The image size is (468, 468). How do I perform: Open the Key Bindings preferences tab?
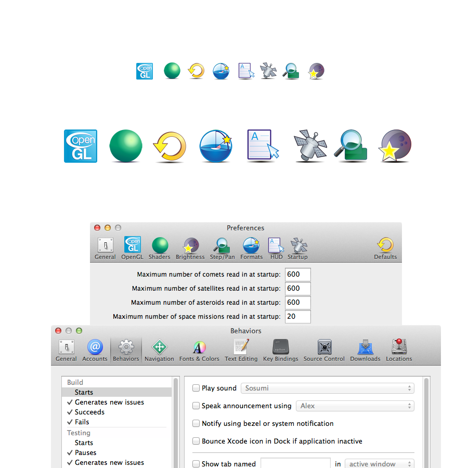[x=281, y=350]
